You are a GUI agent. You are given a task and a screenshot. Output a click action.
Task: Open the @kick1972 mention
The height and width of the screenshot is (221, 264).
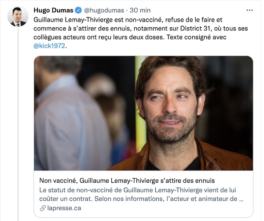point(49,46)
